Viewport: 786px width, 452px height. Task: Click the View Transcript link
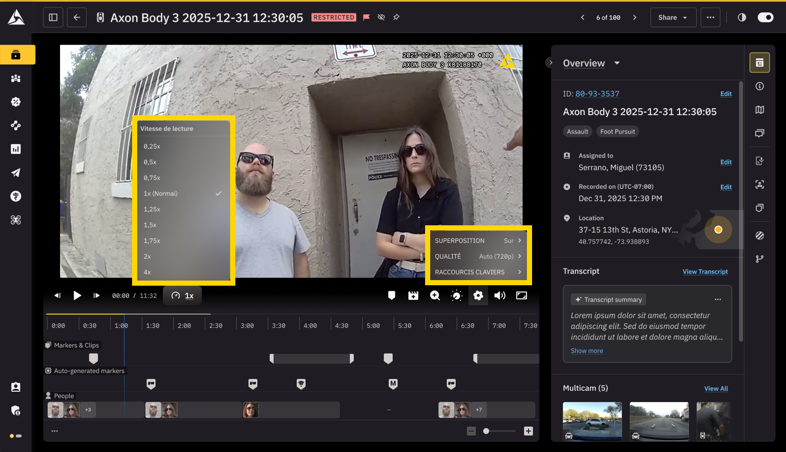[705, 272]
